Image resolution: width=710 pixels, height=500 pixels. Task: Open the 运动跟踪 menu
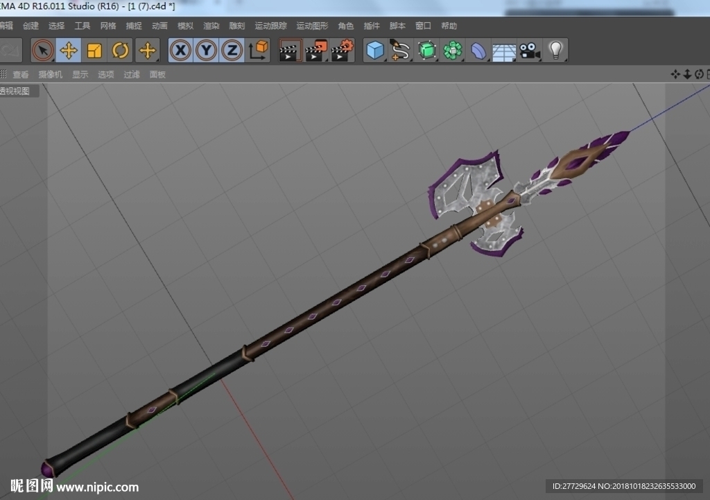click(x=271, y=26)
